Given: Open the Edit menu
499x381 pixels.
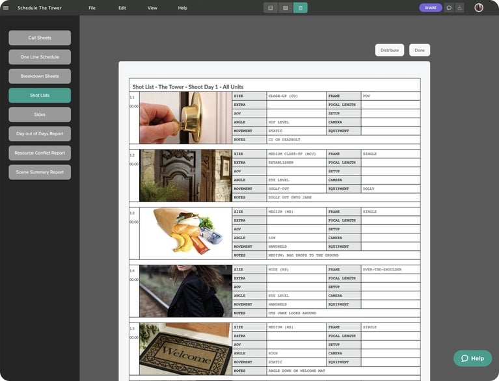Looking at the screenshot, I should click(122, 8).
